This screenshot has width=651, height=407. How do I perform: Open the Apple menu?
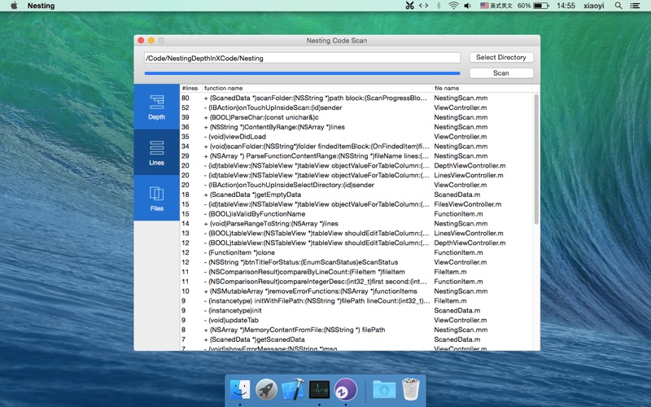[14, 6]
